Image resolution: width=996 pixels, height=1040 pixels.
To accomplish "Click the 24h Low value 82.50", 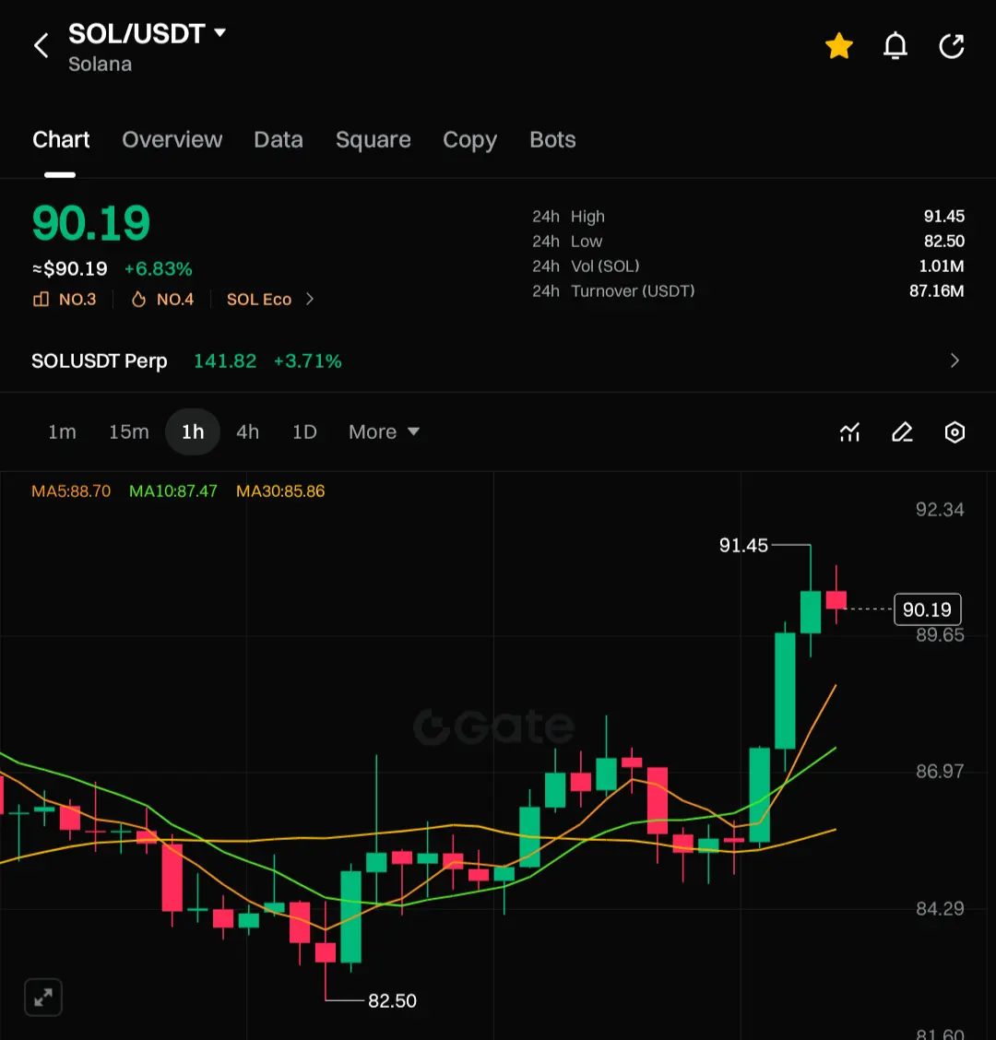I will pyautogui.click(x=943, y=241).
